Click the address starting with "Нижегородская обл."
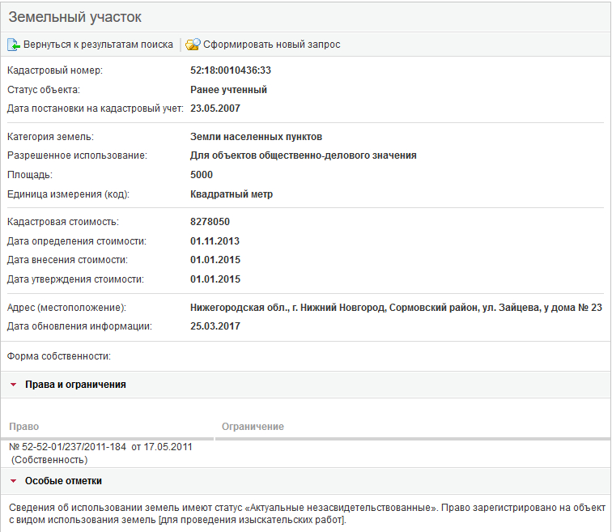Viewport: 612px width, 532px height. (396, 308)
